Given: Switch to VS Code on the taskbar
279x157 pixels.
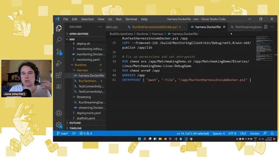Looking at the screenshot, I should 186,139.
